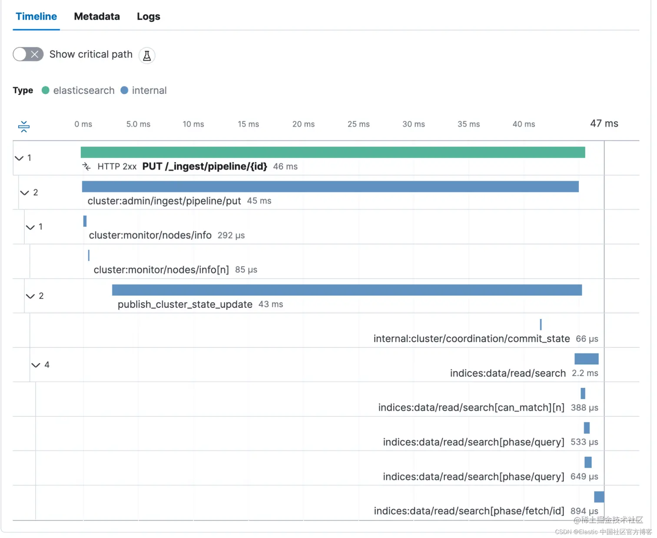657x538 pixels.
Task: Click the internal legend color dot
Action: click(x=124, y=90)
